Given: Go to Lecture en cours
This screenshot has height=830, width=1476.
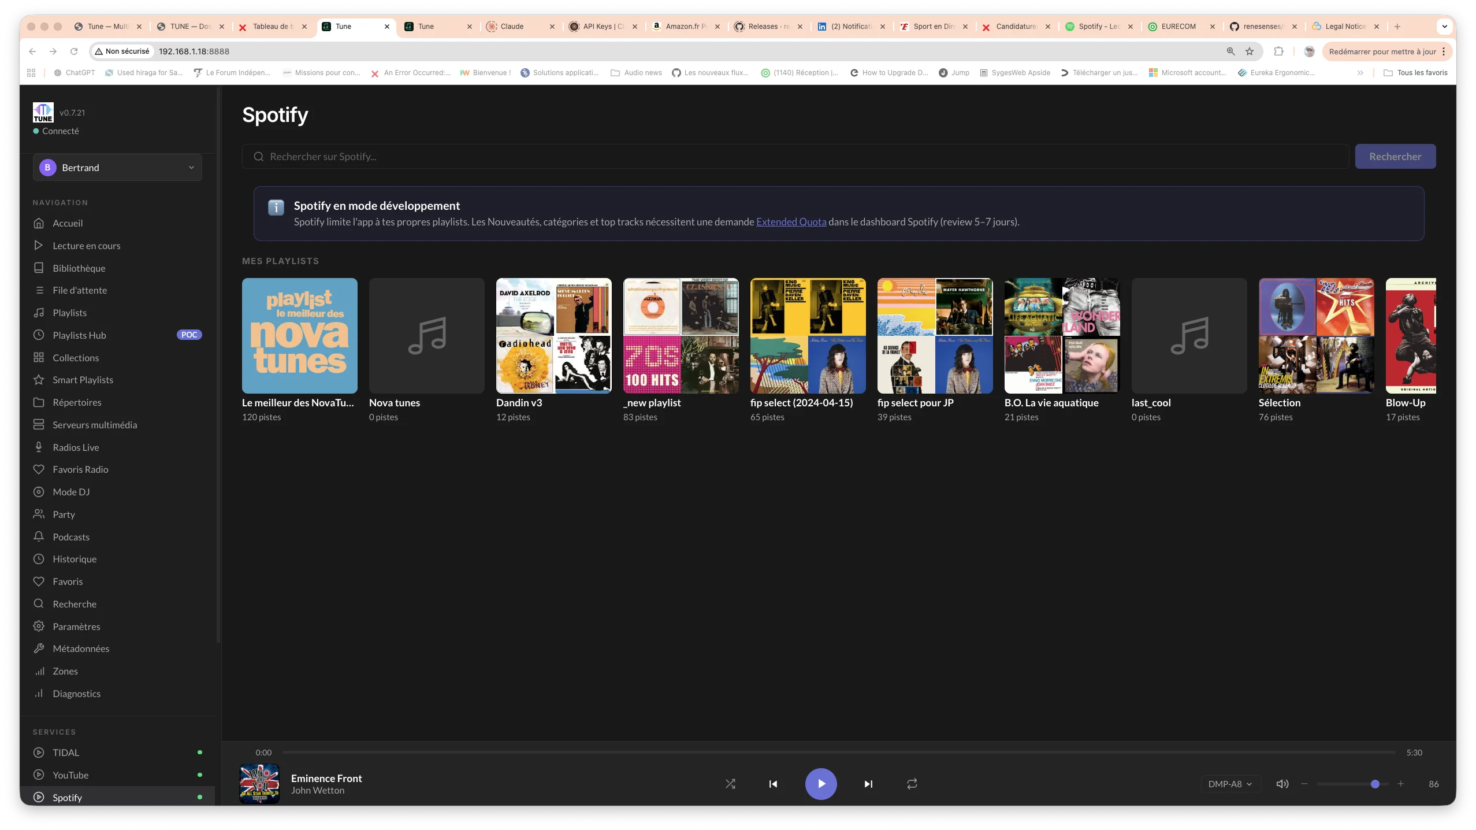Looking at the screenshot, I should point(117,246).
